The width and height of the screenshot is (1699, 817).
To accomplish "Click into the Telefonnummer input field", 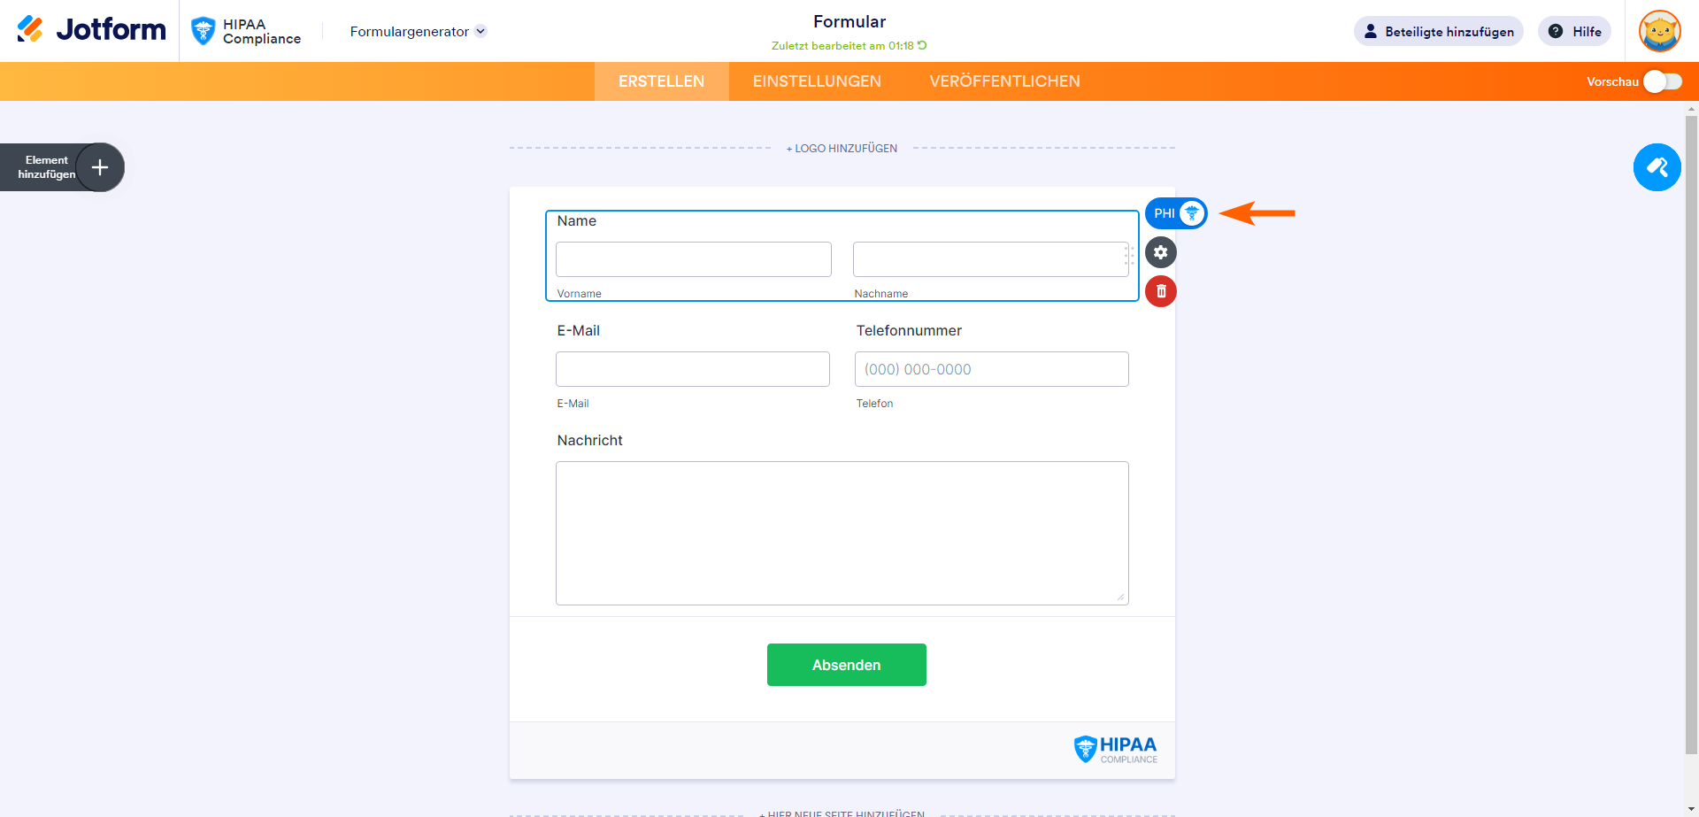I will click(991, 369).
